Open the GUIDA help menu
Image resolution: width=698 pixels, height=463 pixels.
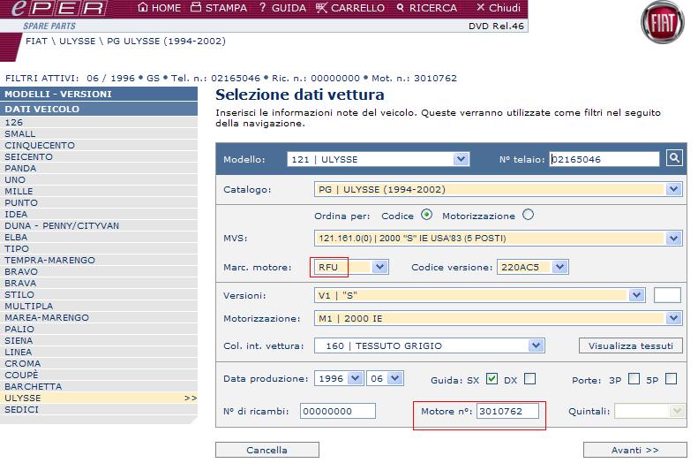coord(282,8)
